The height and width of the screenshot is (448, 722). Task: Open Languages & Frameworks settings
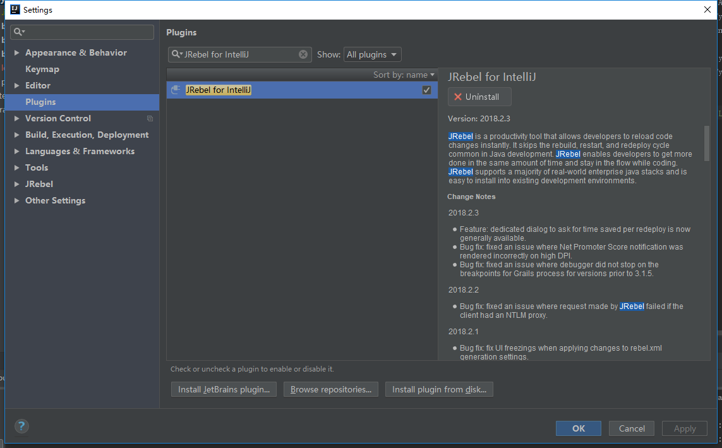[80, 151]
